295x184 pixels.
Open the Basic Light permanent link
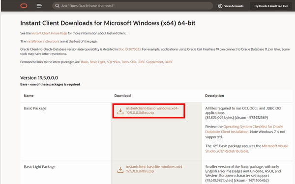pos(97,62)
